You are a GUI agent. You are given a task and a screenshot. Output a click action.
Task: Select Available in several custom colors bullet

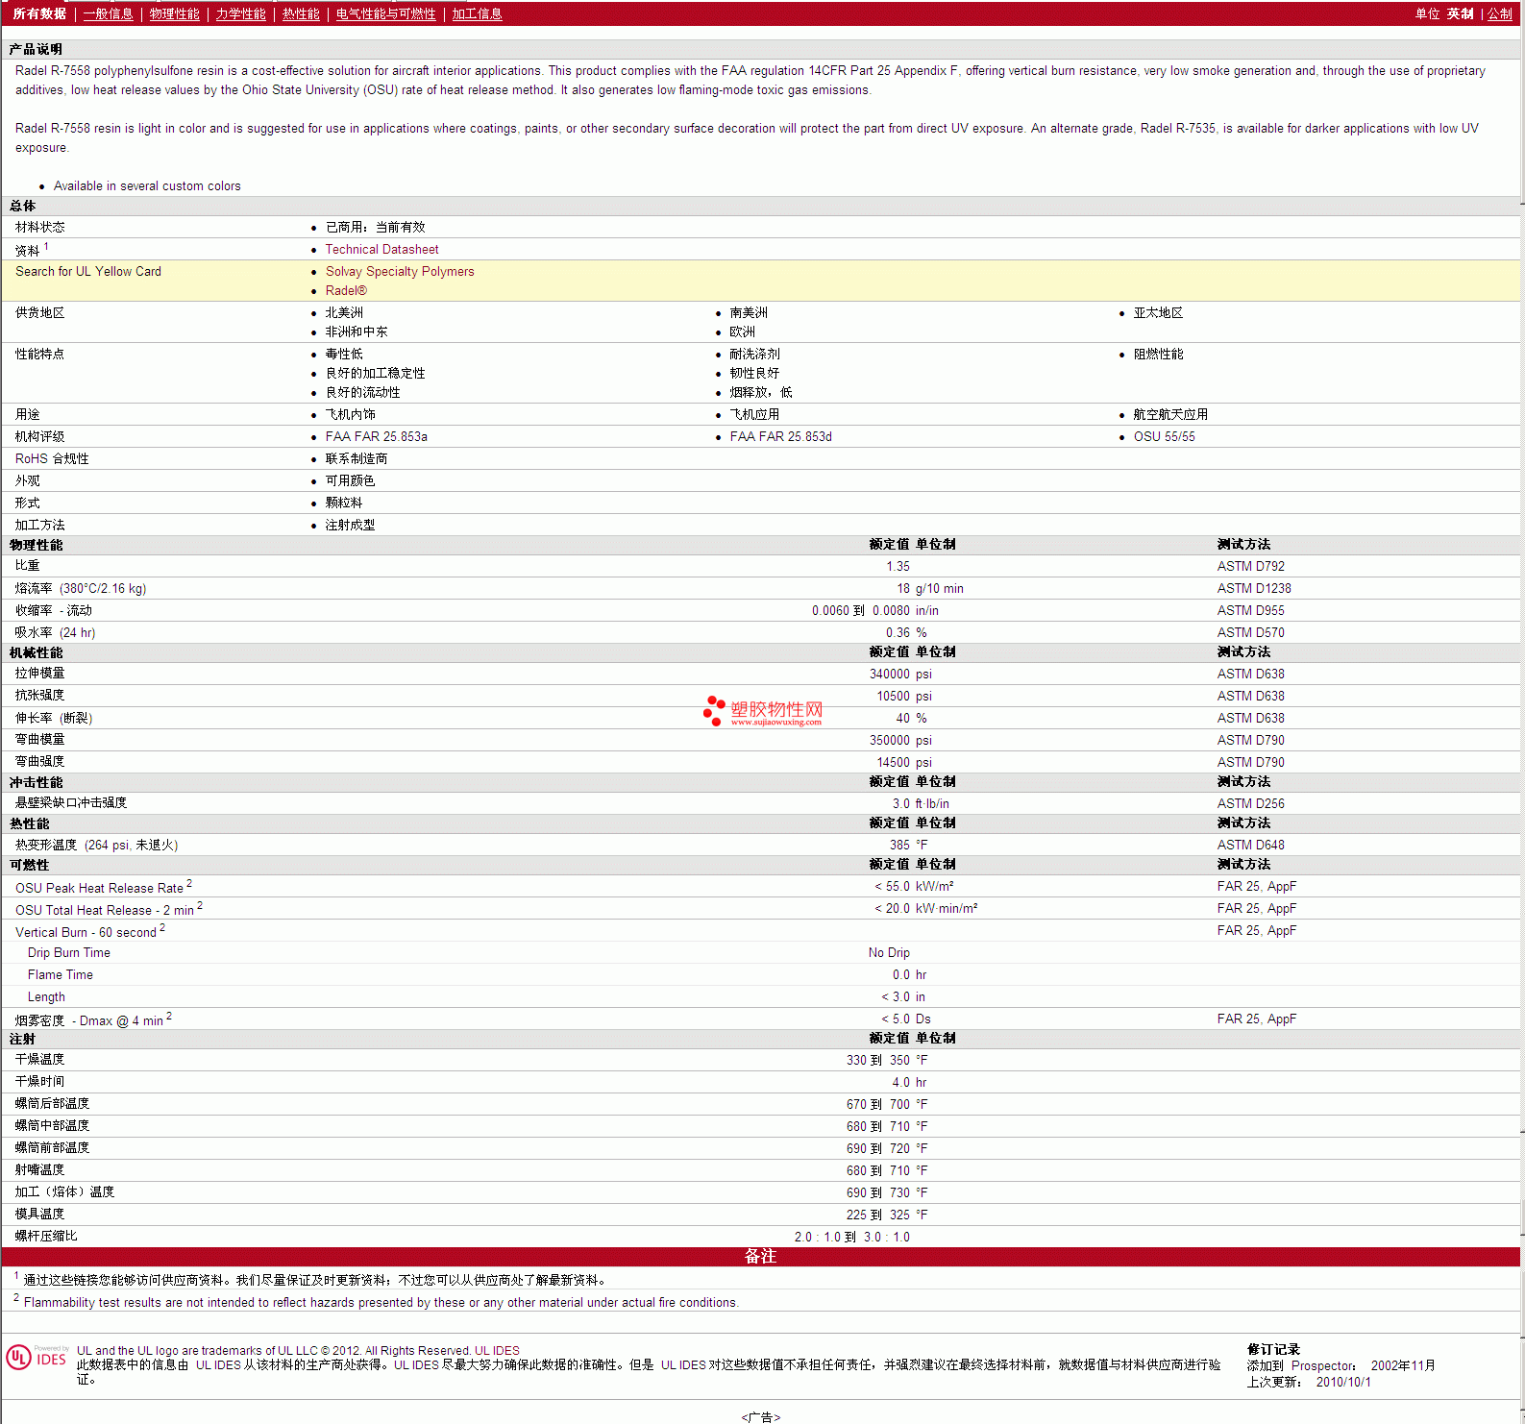point(147,186)
